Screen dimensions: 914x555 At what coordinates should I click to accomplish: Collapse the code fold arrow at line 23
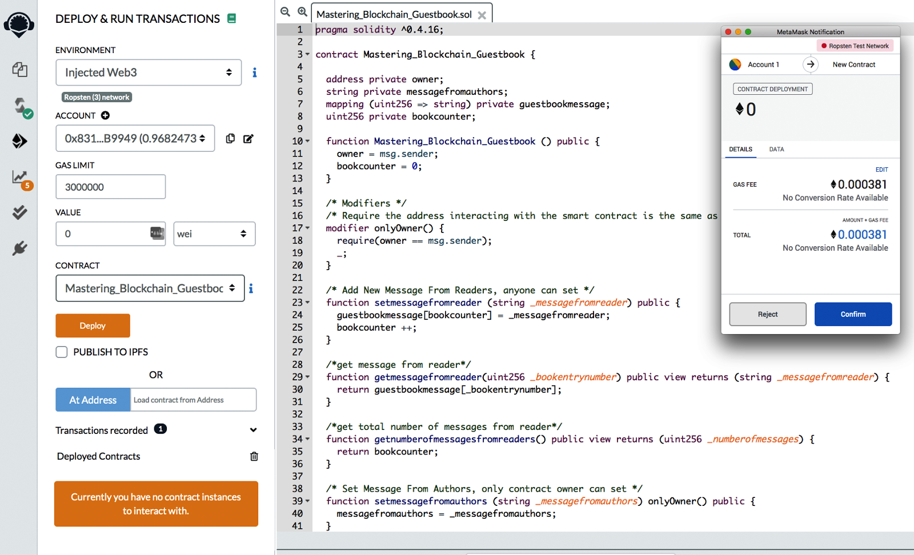[x=308, y=303]
